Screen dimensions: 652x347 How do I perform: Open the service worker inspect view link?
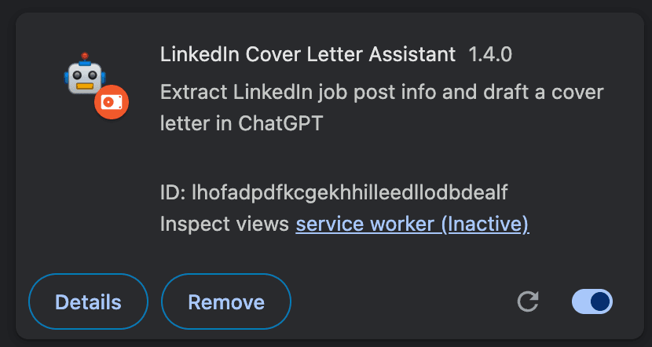412,224
